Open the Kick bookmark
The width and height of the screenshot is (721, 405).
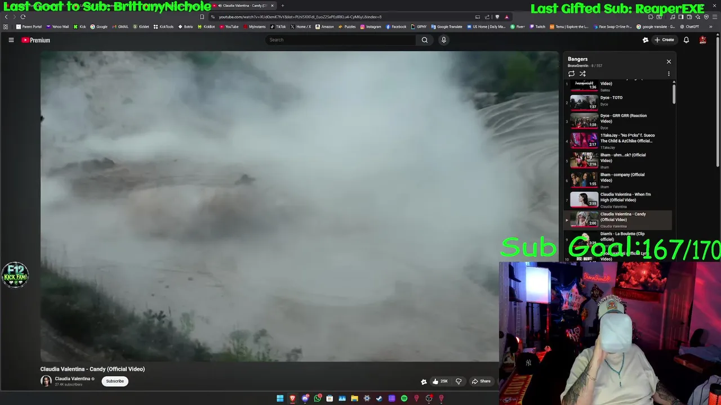click(x=80, y=26)
